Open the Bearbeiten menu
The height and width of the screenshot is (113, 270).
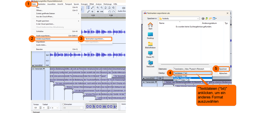tap(42, 4)
